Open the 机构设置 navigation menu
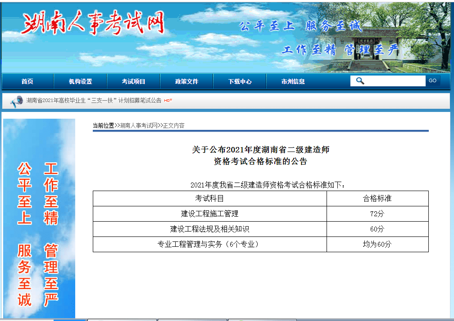 click(x=80, y=81)
